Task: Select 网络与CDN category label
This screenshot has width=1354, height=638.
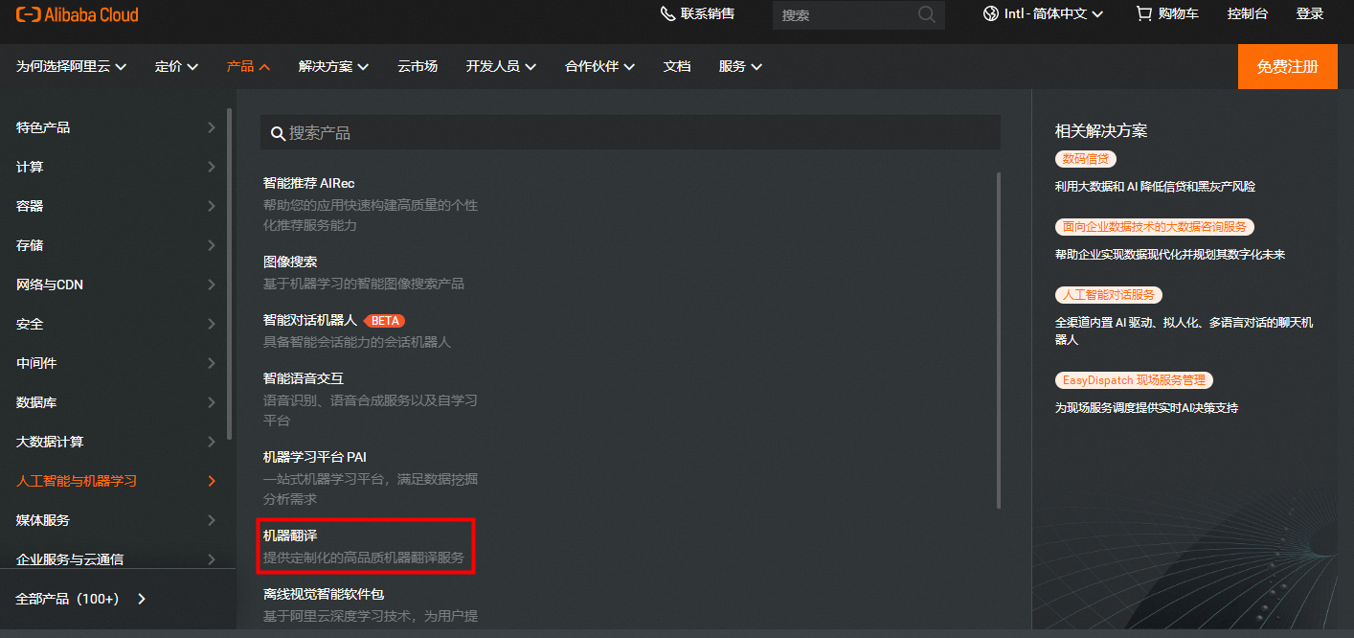Action: click(50, 285)
